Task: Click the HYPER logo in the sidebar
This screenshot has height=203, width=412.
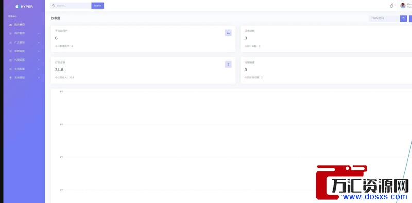Action: point(24,6)
